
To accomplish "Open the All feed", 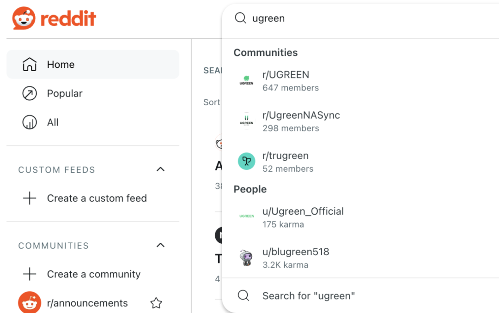I will [53, 122].
